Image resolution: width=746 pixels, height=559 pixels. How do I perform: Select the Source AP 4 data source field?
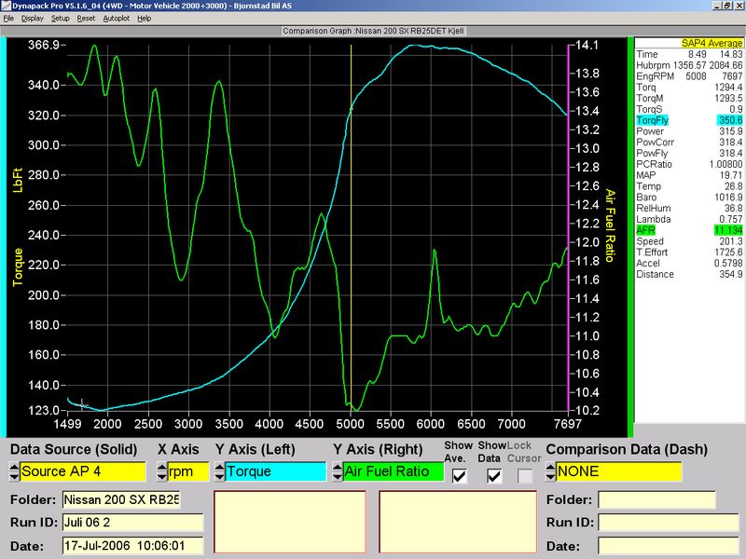(x=83, y=471)
